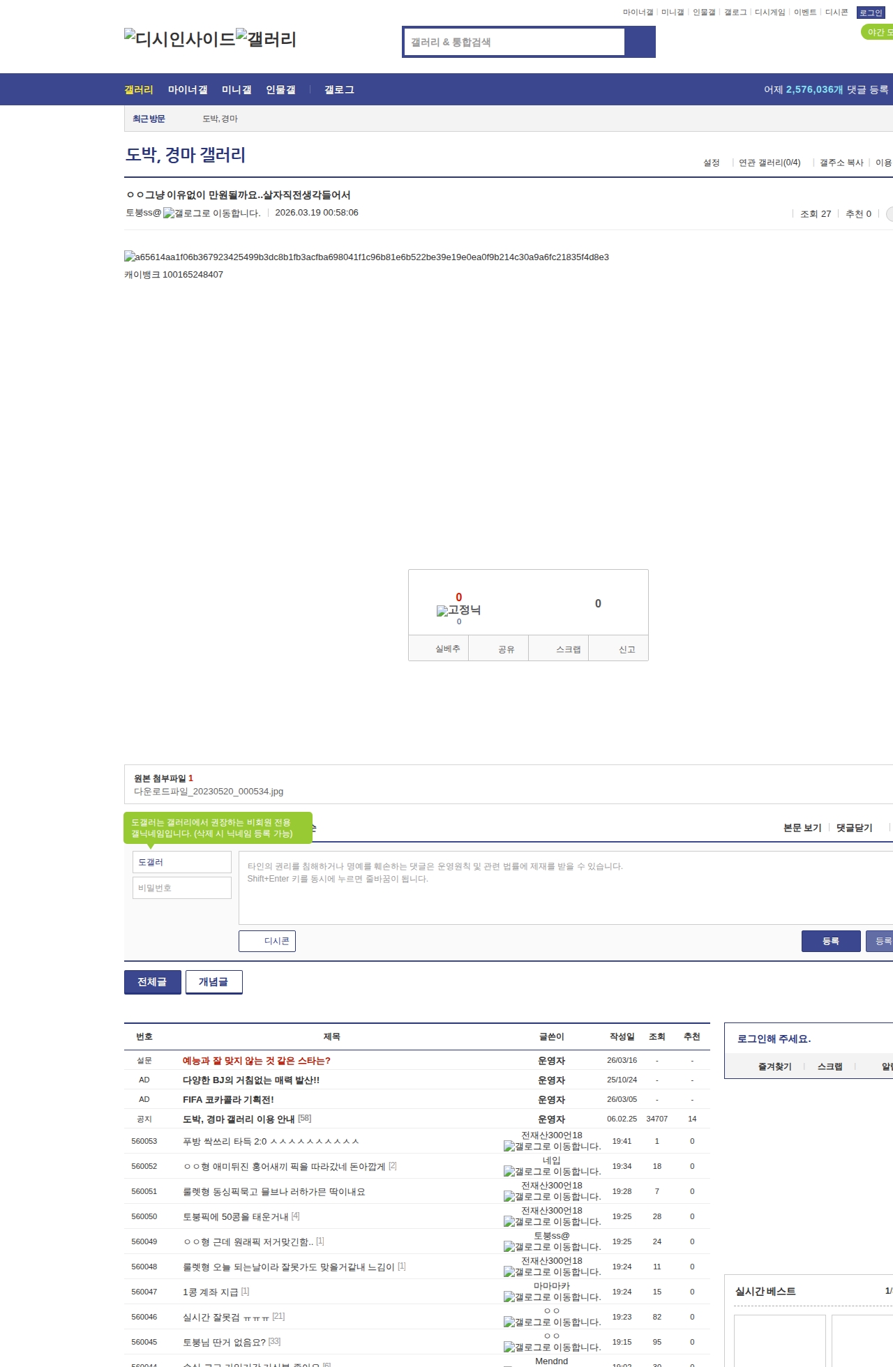The height and width of the screenshot is (1367, 893).
Task: Click the 신고 button
Action: [x=619, y=649]
